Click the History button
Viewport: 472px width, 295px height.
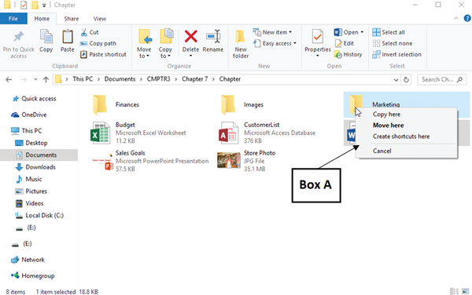point(348,54)
